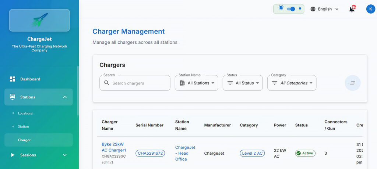Toggle the alert notification switch
This screenshot has height=169, width=377.
click(x=291, y=9)
